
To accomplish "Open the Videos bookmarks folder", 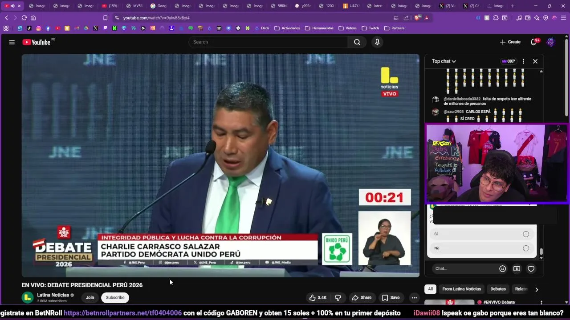I will 347,28.
